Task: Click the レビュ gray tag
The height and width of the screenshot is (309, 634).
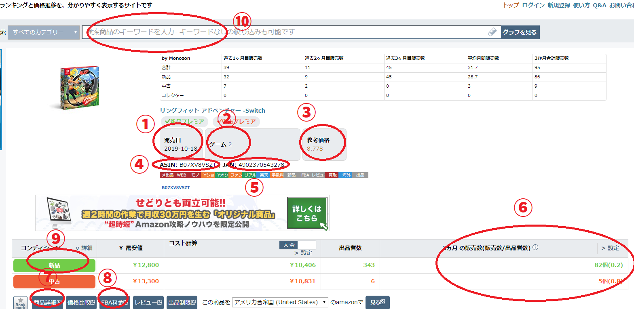Action: click(x=318, y=175)
